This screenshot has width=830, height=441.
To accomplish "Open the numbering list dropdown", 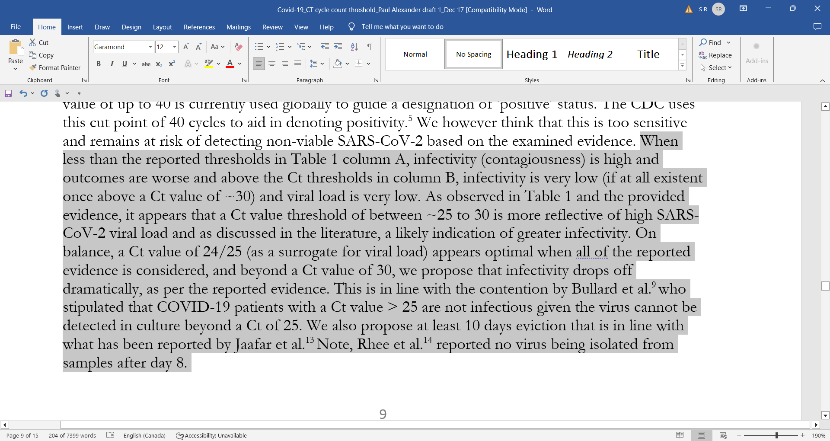I will 290,47.
